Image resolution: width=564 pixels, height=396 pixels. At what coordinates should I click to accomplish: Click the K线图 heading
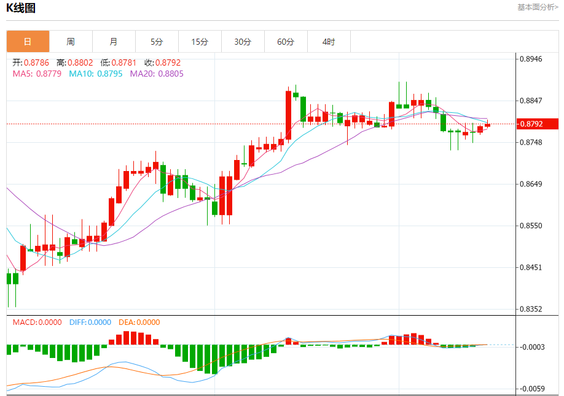click(x=21, y=8)
